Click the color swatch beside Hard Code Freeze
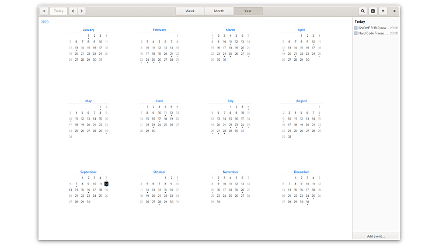 point(356,33)
